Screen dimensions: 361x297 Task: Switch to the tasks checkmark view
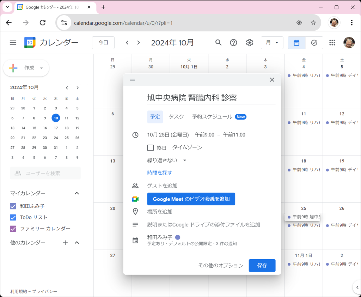point(314,43)
